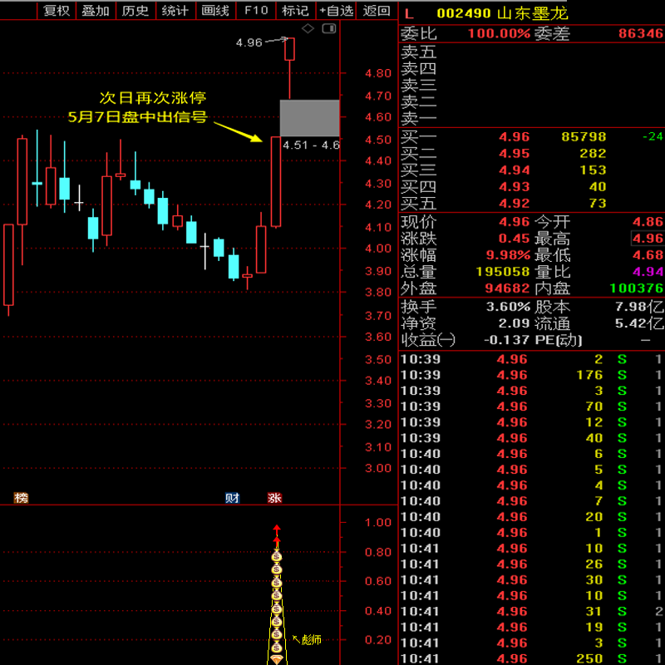This screenshot has width=665, height=665.
Task: Open F10 company information
Action: pos(256,11)
